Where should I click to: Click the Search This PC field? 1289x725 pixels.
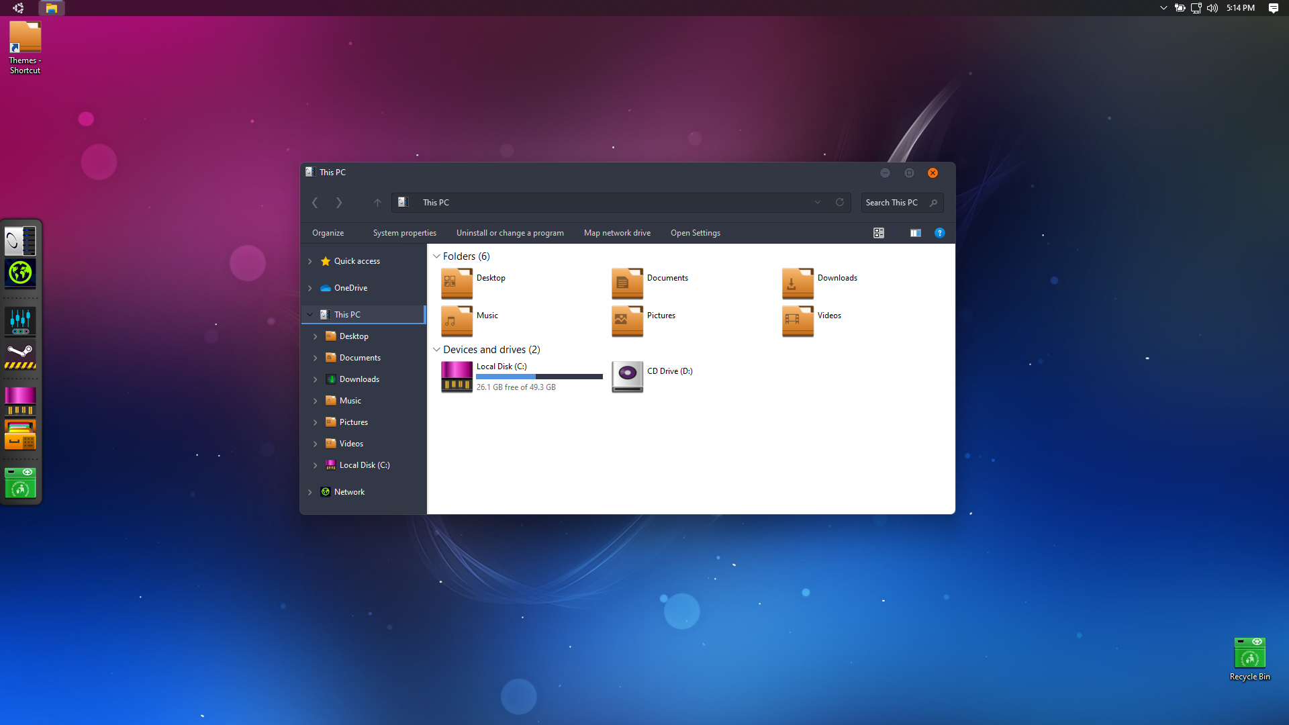click(x=893, y=202)
